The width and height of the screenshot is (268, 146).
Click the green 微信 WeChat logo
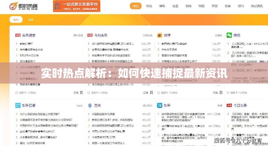pyautogui.click(x=229, y=35)
